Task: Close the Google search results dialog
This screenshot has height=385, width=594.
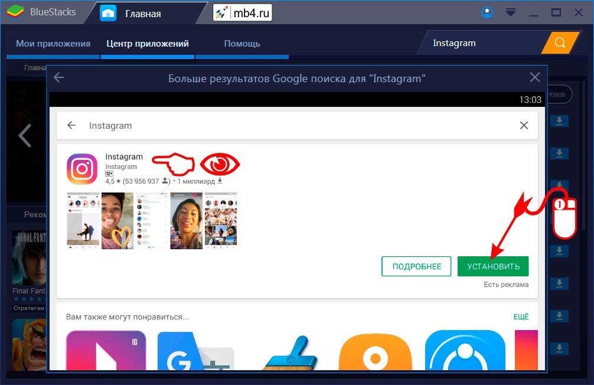Action: (x=535, y=78)
